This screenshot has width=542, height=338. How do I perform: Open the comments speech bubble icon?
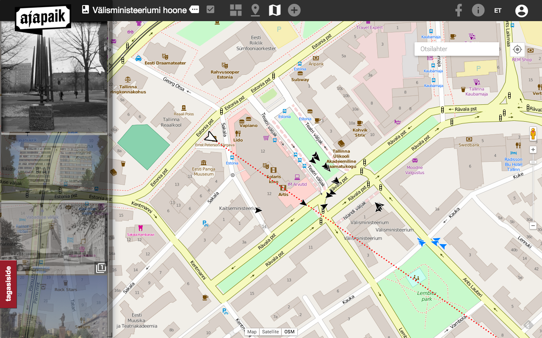coord(194,9)
